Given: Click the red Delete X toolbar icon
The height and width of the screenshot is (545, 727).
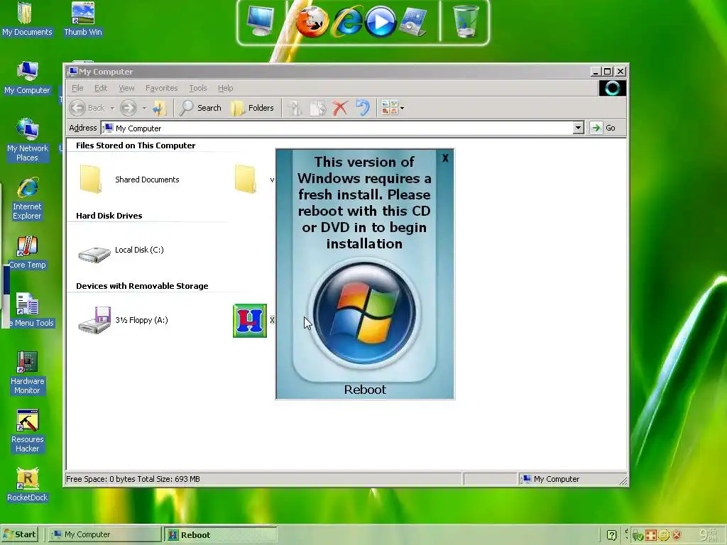Looking at the screenshot, I should coord(340,108).
